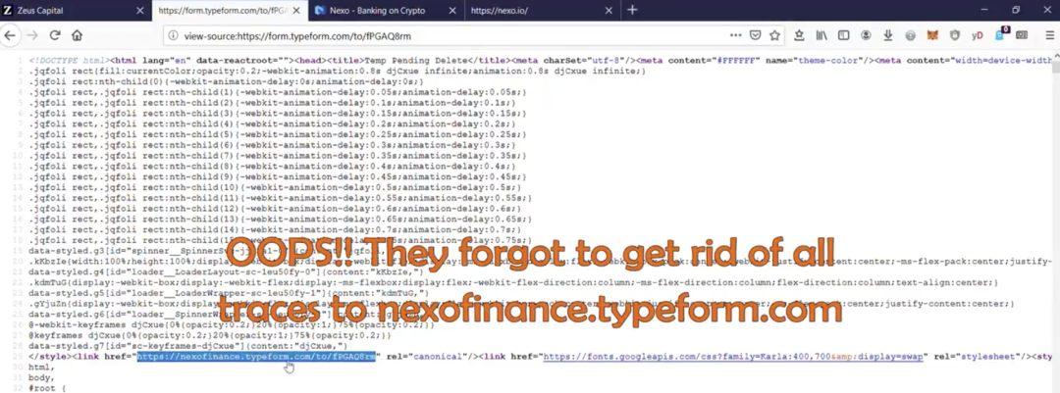Click the nexofinance.typeform.com canonical link
Image resolution: width=1060 pixels, height=393 pixels.
click(256, 357)
